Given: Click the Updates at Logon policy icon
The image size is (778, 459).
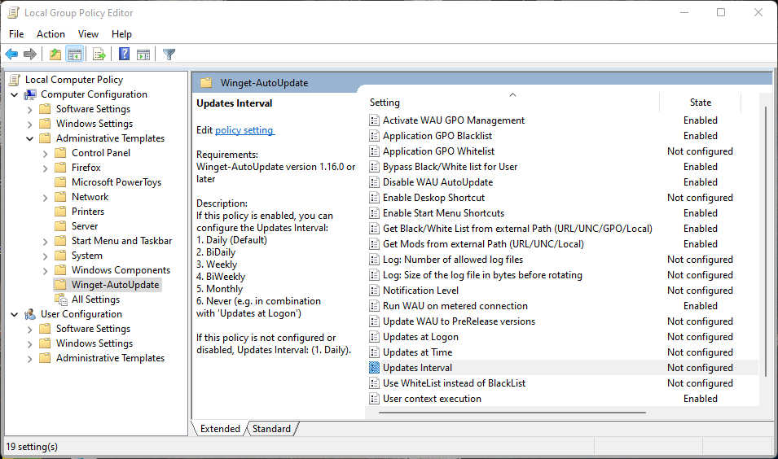Looking at the screenshot, I should click(x=374, y=337).
